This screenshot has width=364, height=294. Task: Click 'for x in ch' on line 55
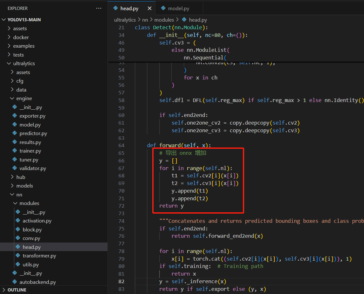point(201,78)
